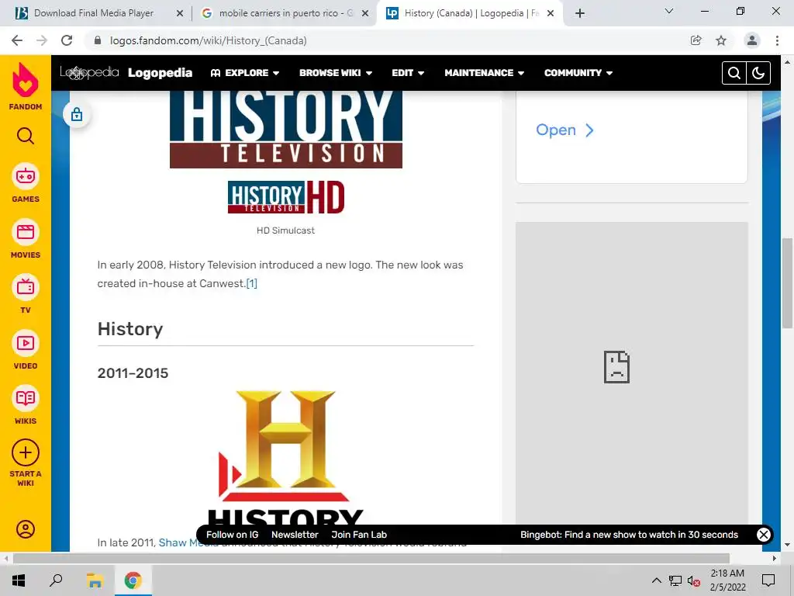Click the Logopedia wiki title link
Image resolution: width=794 pixels, height=596 pixels.
click(x=160, y=73)
